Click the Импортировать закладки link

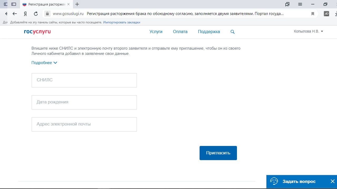pos(122,22)
